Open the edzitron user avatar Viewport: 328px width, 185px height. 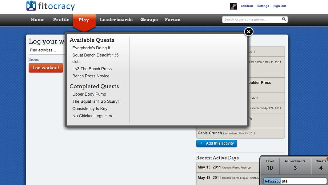point(234,6)
